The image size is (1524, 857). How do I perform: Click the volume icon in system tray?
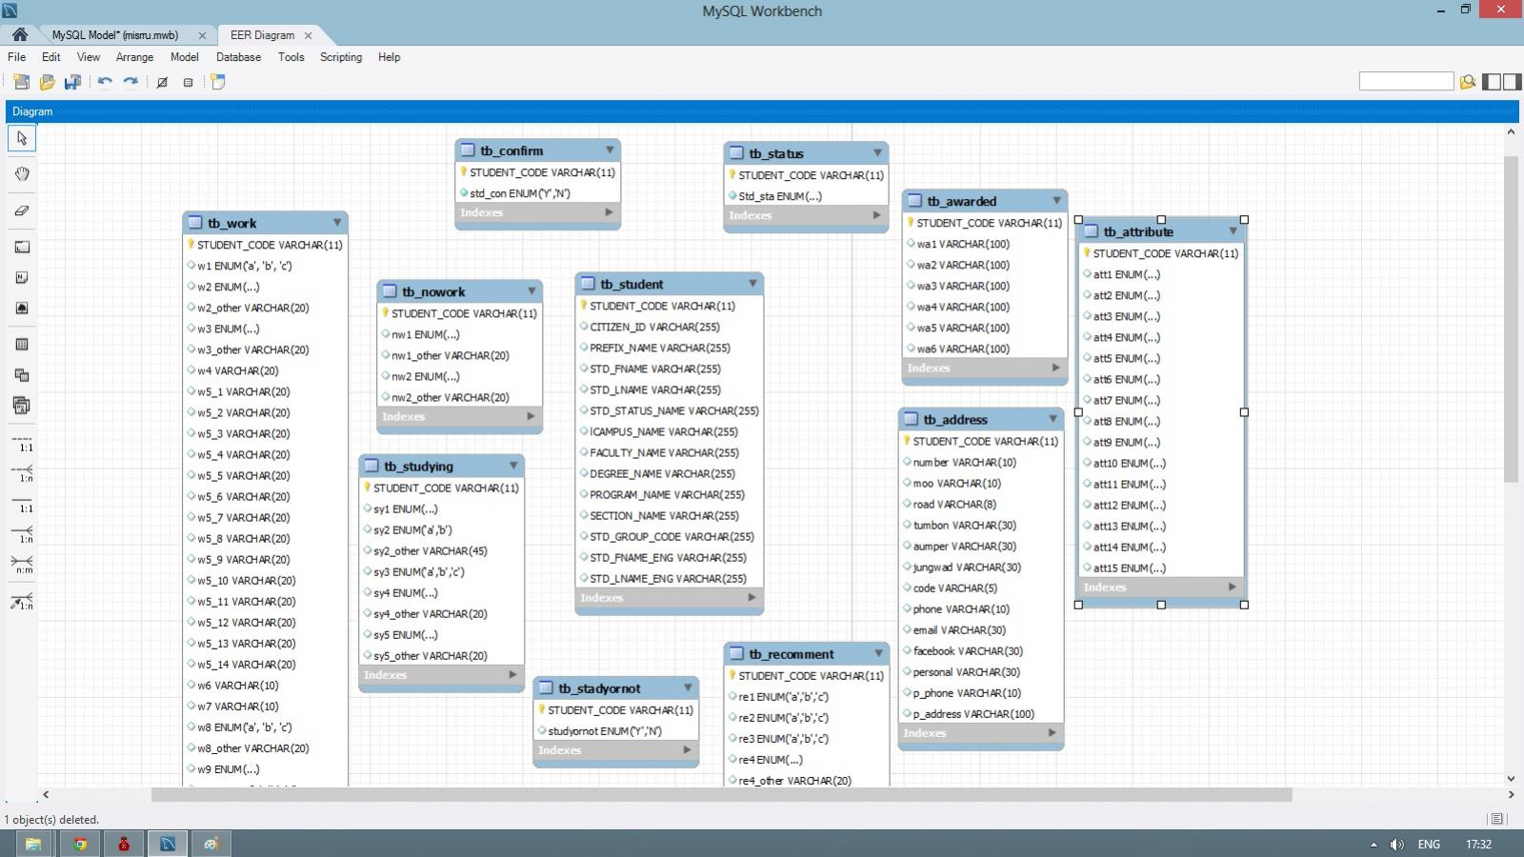point(1396,845)
